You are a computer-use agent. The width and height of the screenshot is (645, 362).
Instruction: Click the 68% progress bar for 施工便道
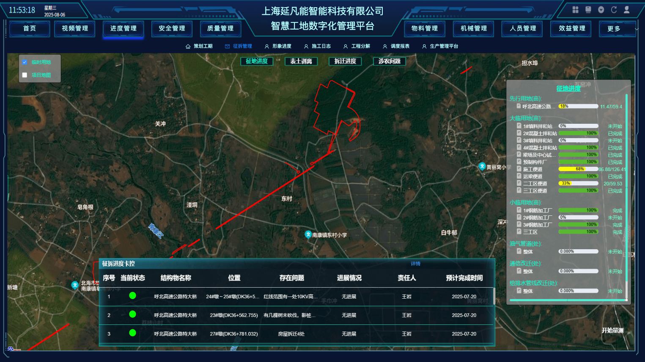[578, 169]
